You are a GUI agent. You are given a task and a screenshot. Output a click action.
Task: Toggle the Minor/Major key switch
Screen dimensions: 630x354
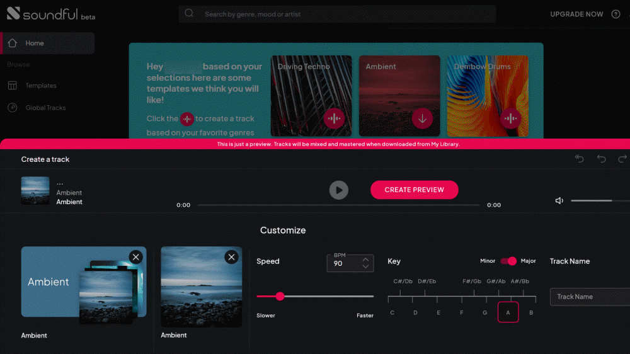point(508,261)
